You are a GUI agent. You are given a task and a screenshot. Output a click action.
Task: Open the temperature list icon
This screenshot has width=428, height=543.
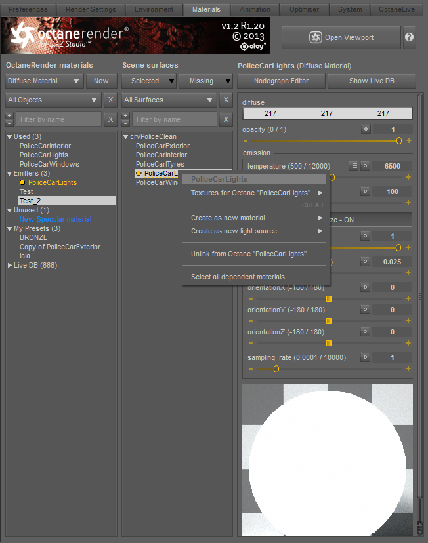click(353, 166)
